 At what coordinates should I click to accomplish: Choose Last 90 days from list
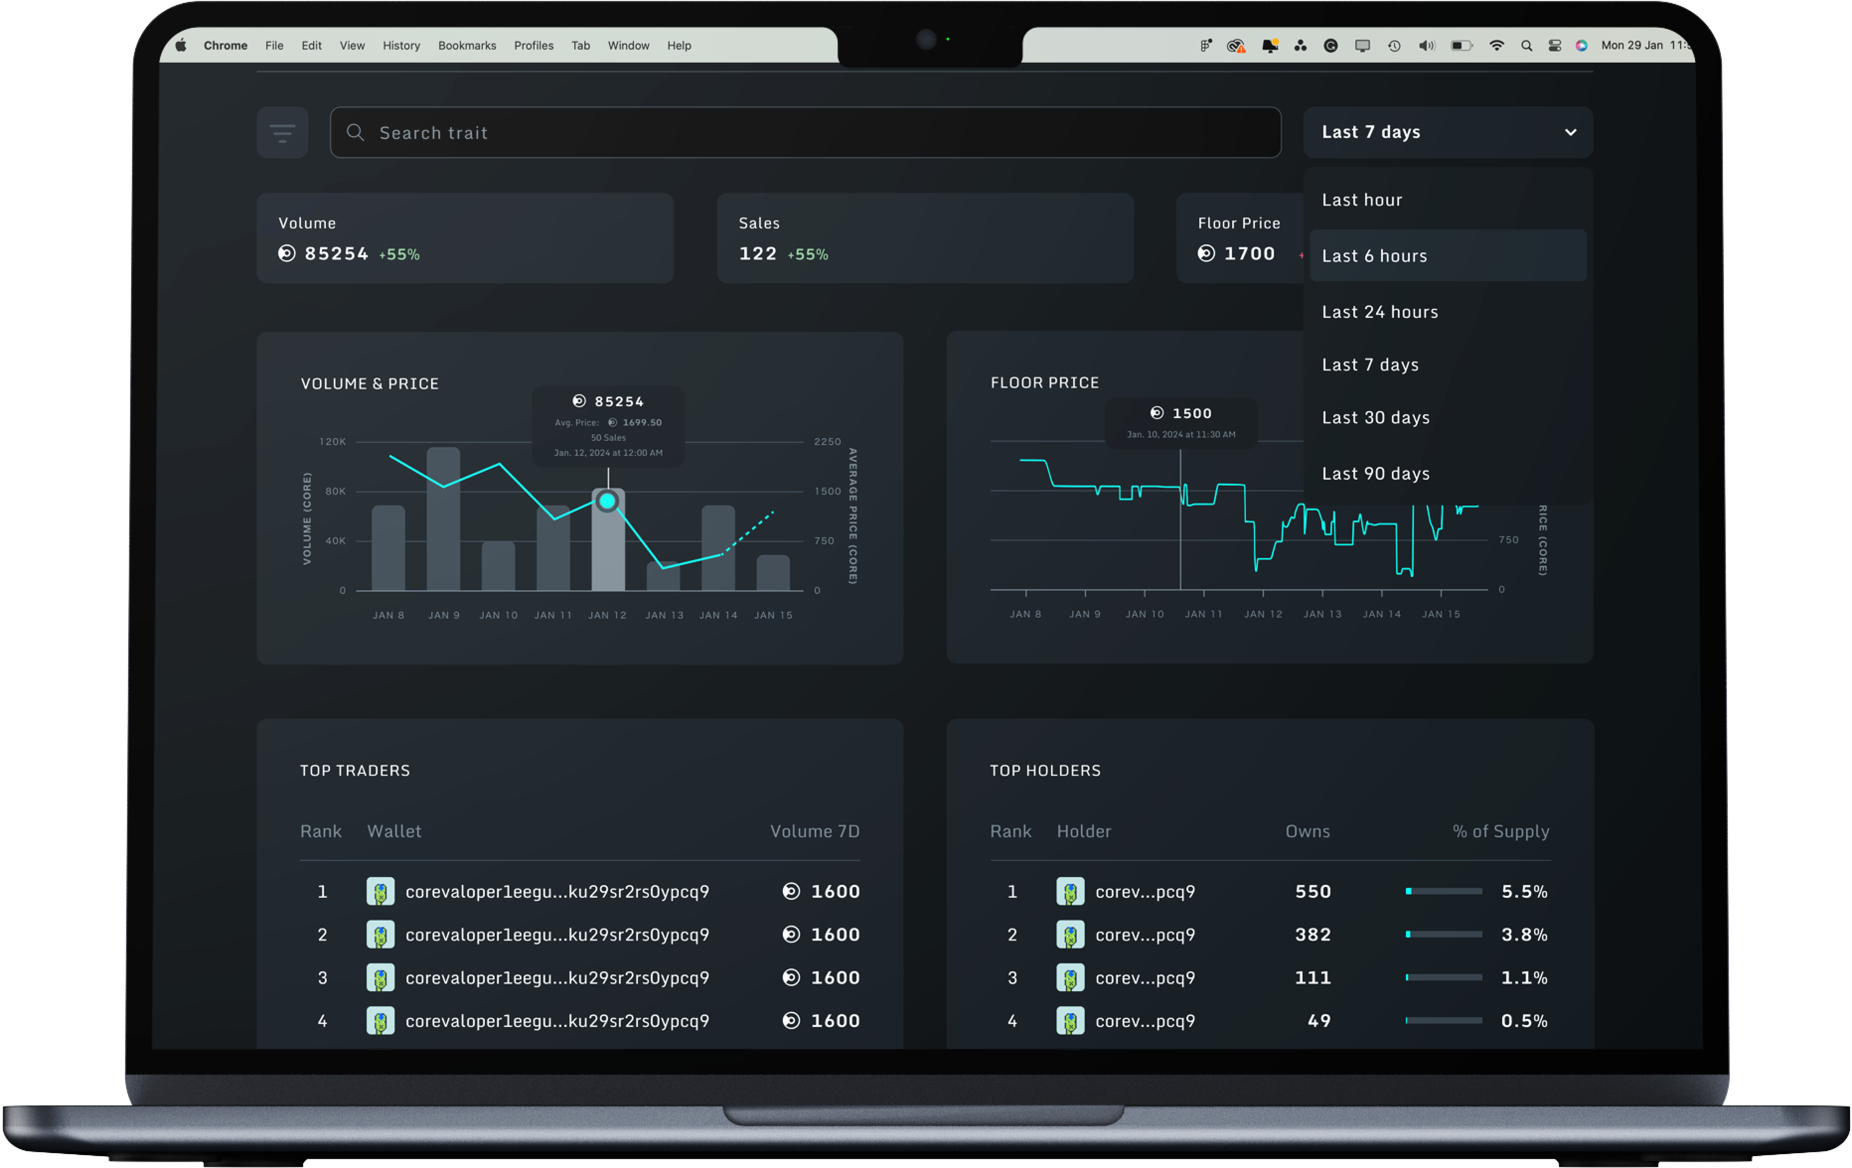pos(1375,474)
